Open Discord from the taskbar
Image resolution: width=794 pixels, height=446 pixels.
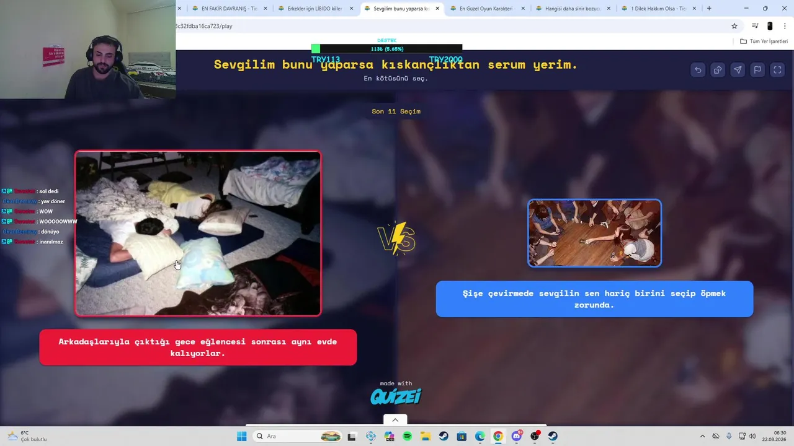click(517, 436)
